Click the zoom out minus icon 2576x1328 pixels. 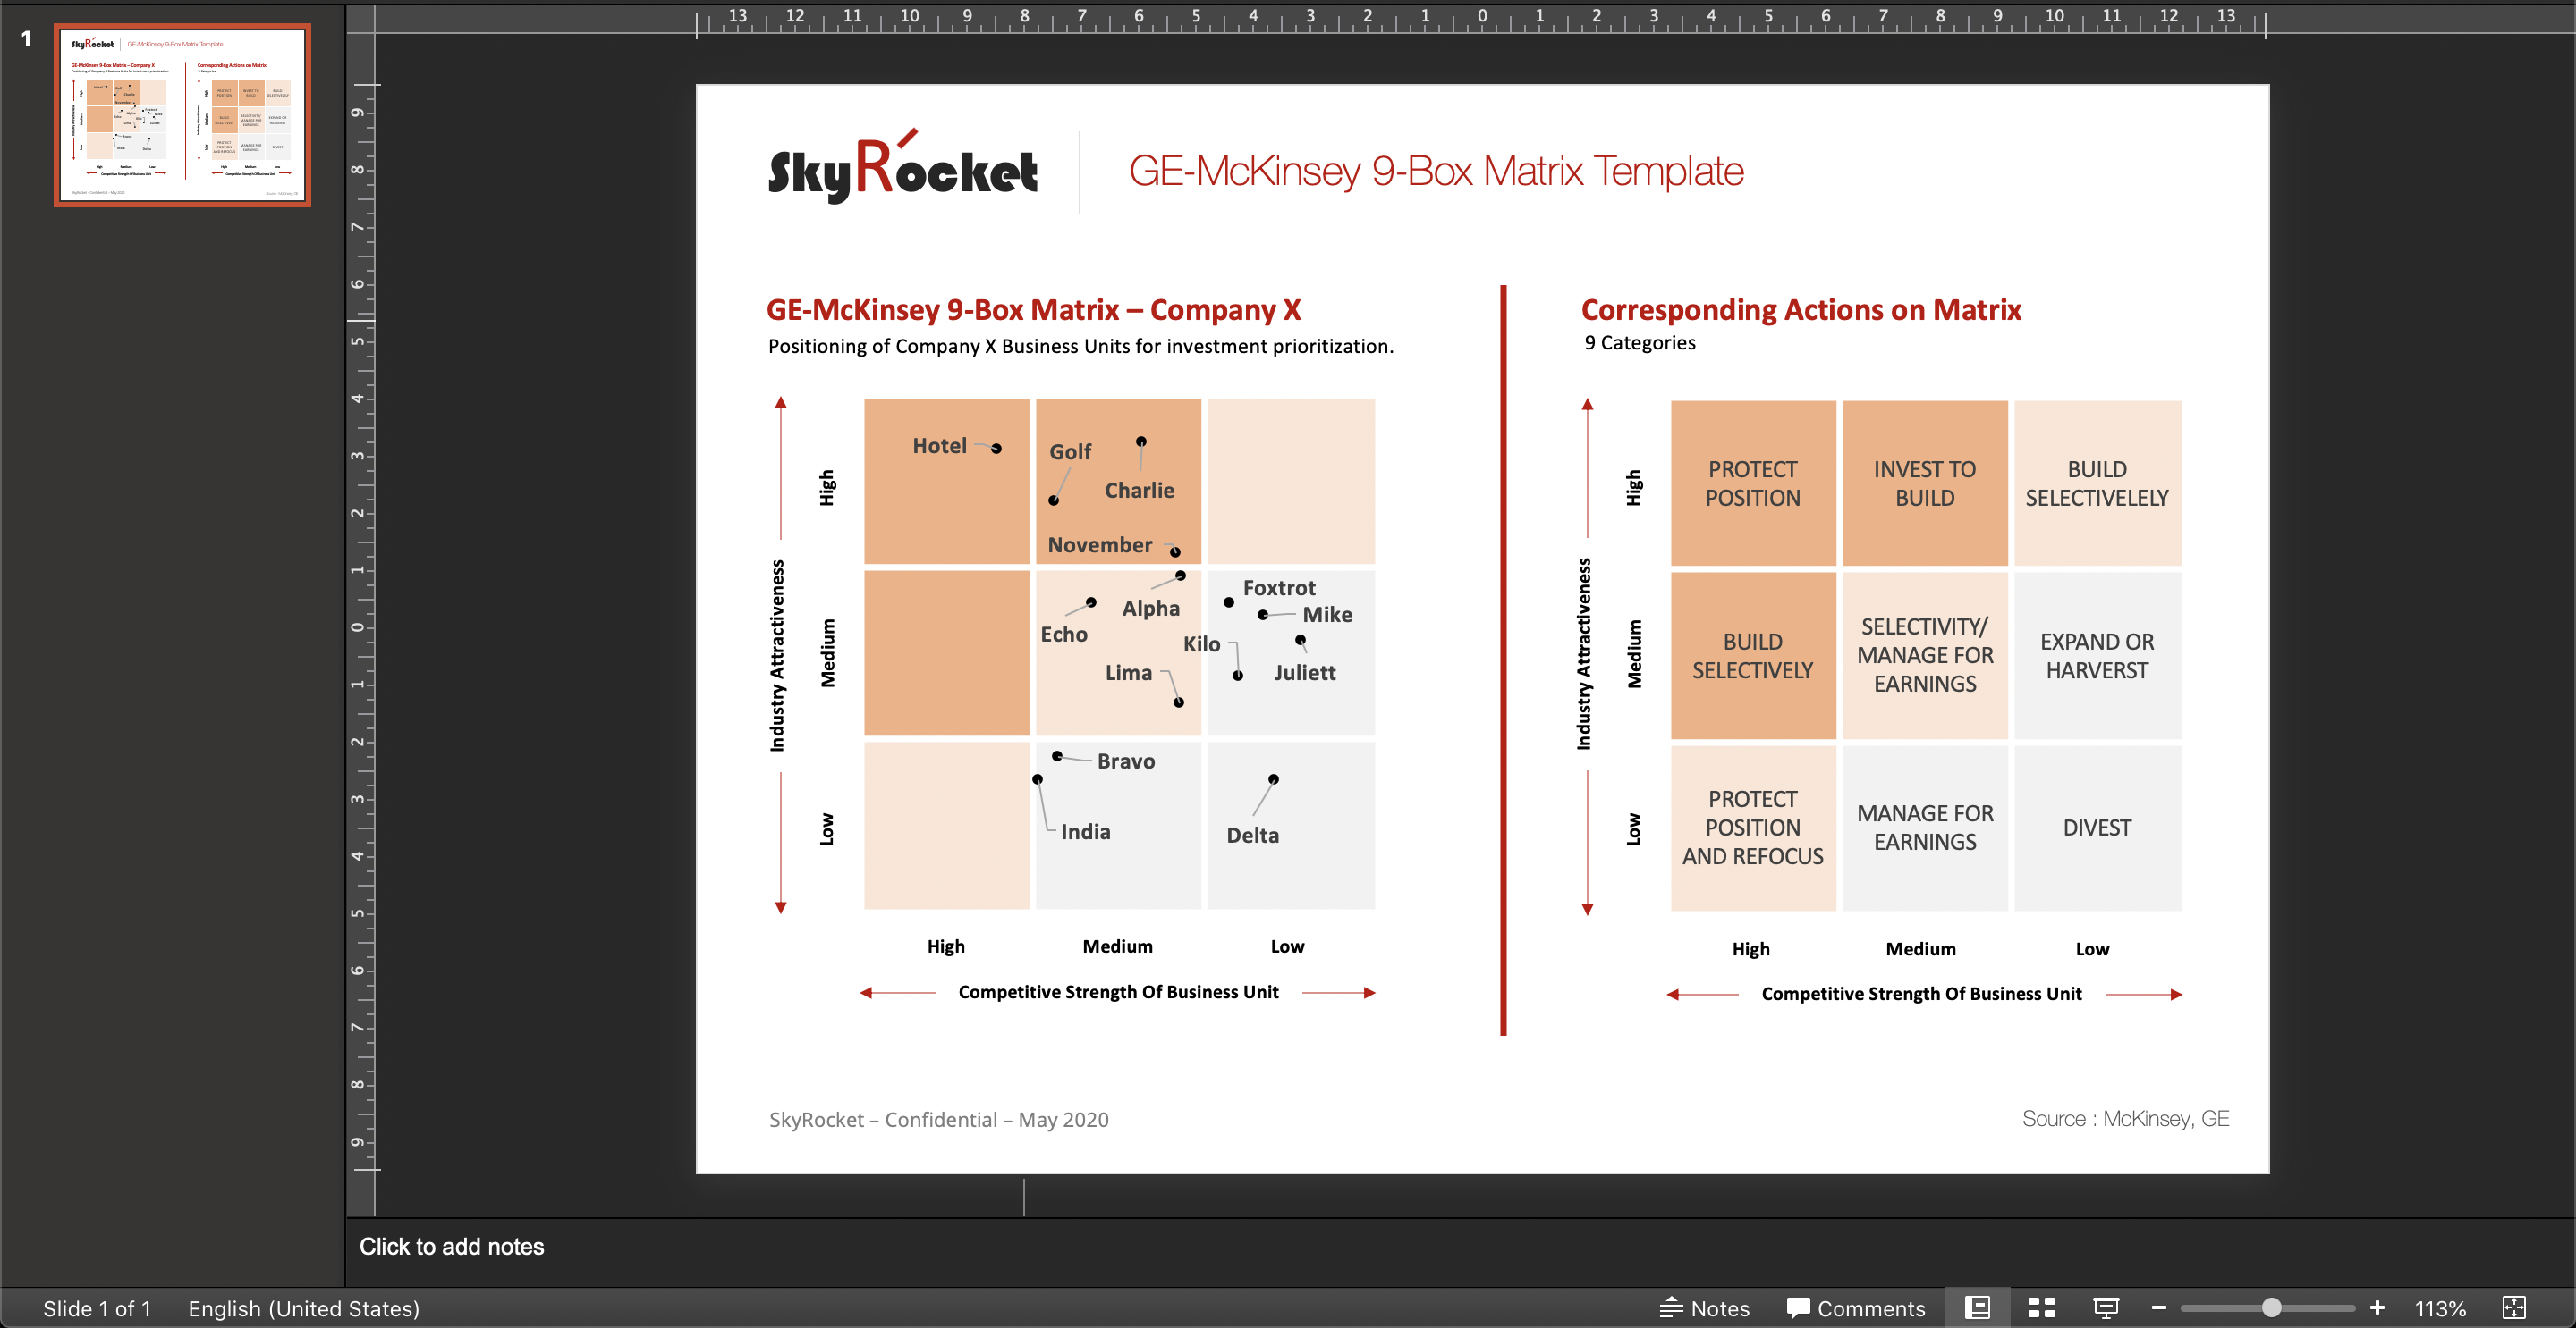pos(2158,1308)
